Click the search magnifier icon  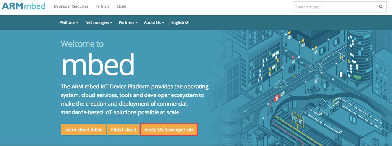[381, 7]
